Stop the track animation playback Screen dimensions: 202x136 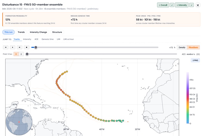(27, 47)
